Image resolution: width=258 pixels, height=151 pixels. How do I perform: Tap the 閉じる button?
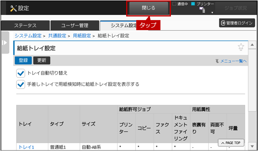149,8
